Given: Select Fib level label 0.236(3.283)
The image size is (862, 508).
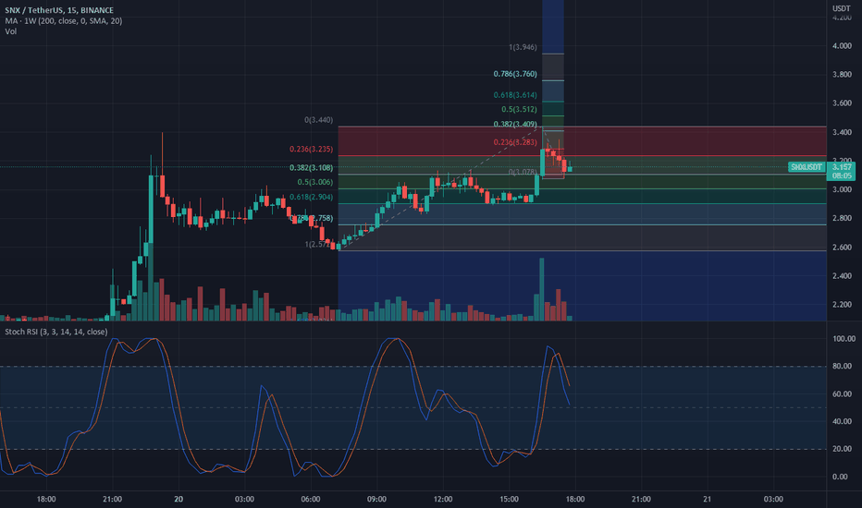Looking at the screenshot, I should tap(515, 142).
